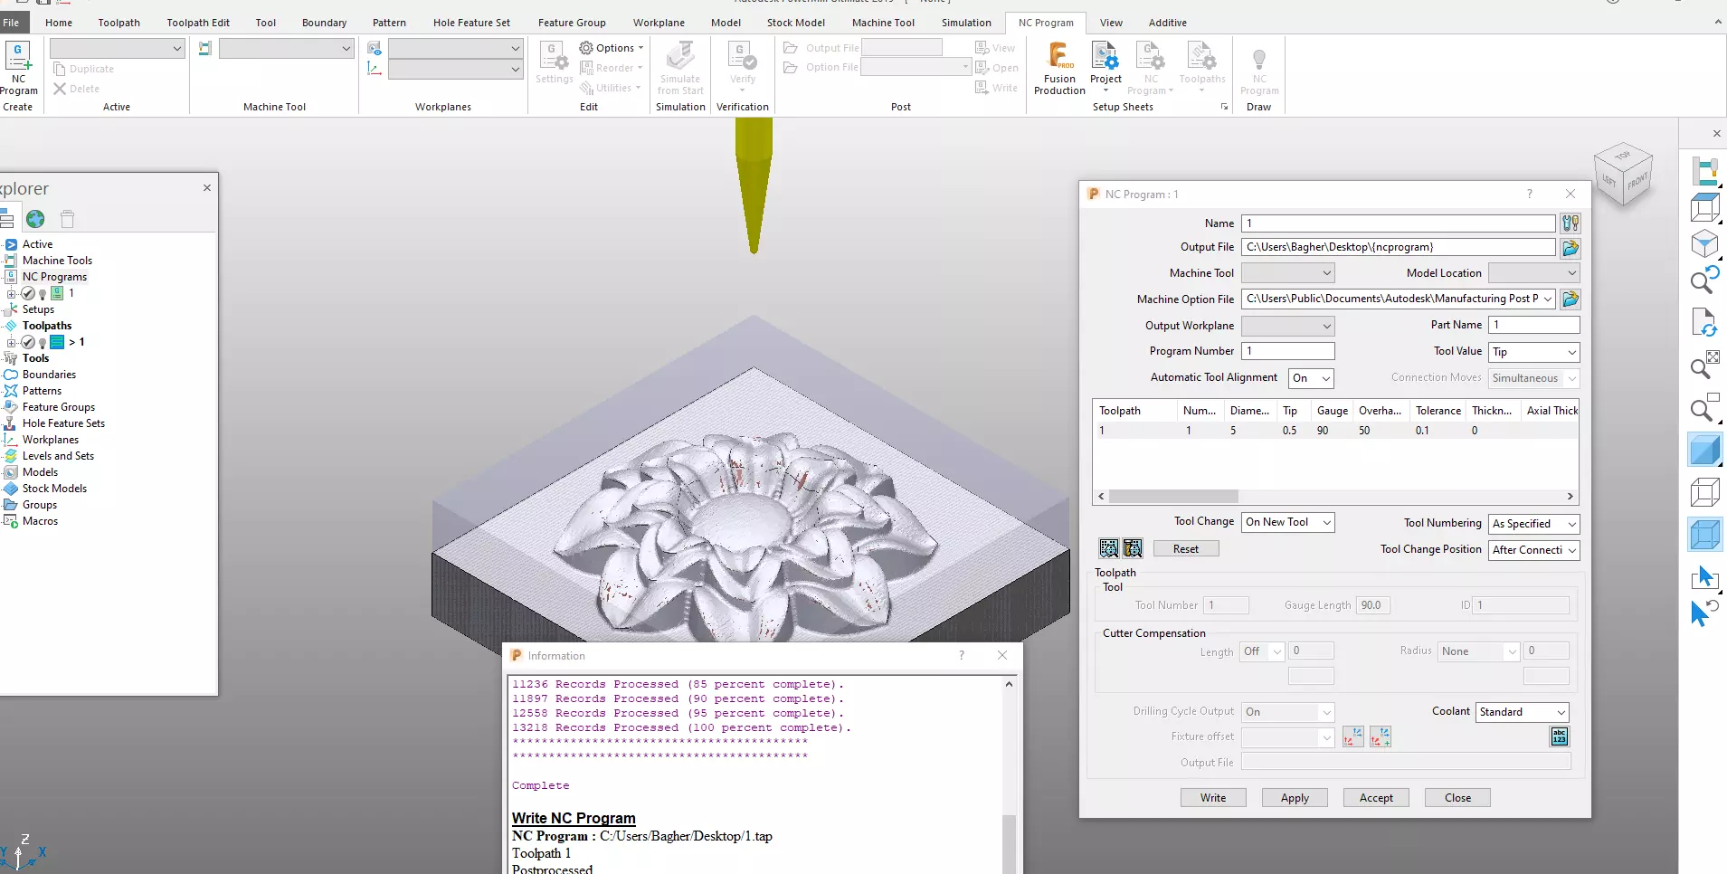This screenshot has width=1727, height=874.
Task: Open the explorer globe tab
Action: 35,219
